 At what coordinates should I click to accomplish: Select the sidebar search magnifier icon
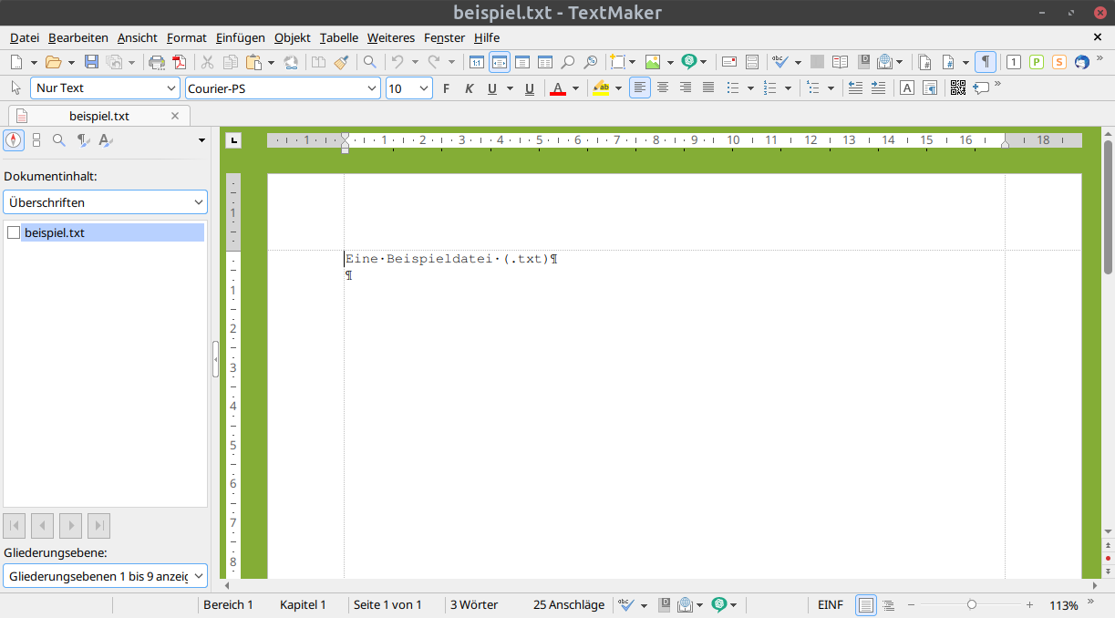point(59,140)
